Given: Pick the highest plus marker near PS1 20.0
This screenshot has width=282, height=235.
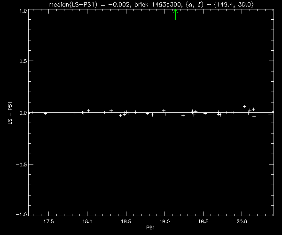Looking at the screenshot, I should point(244,106).
